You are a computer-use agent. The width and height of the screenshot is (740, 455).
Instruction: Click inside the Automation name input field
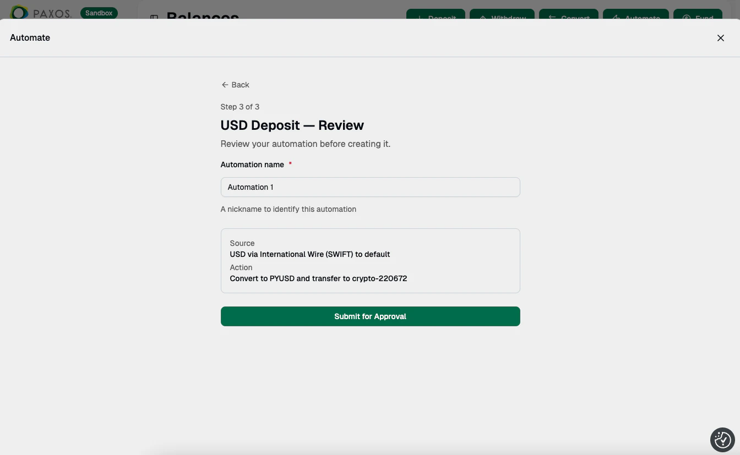370,187
